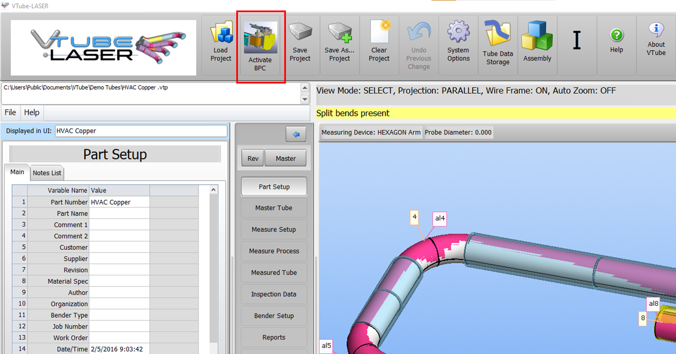
Task: Click the VTube-LASER title bar icon
Action: click(5, 5)
